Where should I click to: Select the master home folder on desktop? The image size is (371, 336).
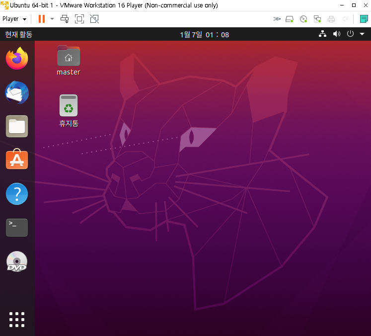click(69, 60)
